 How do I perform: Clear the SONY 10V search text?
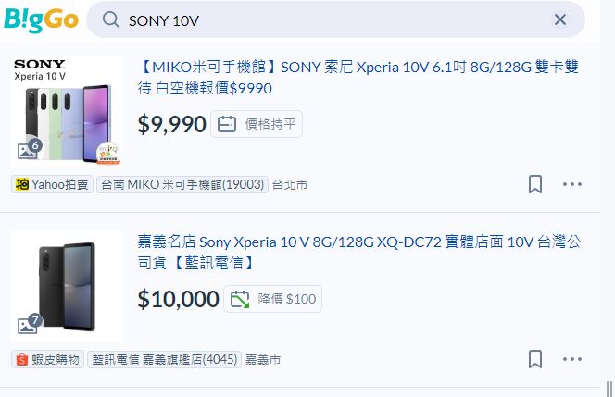coord(560,19)
